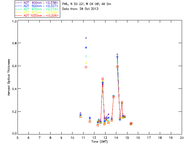The width and height of the screenshot is (187, 149).
Task: Click the red square atop the 12.75 peak
Action: click(x=103, y=79)
